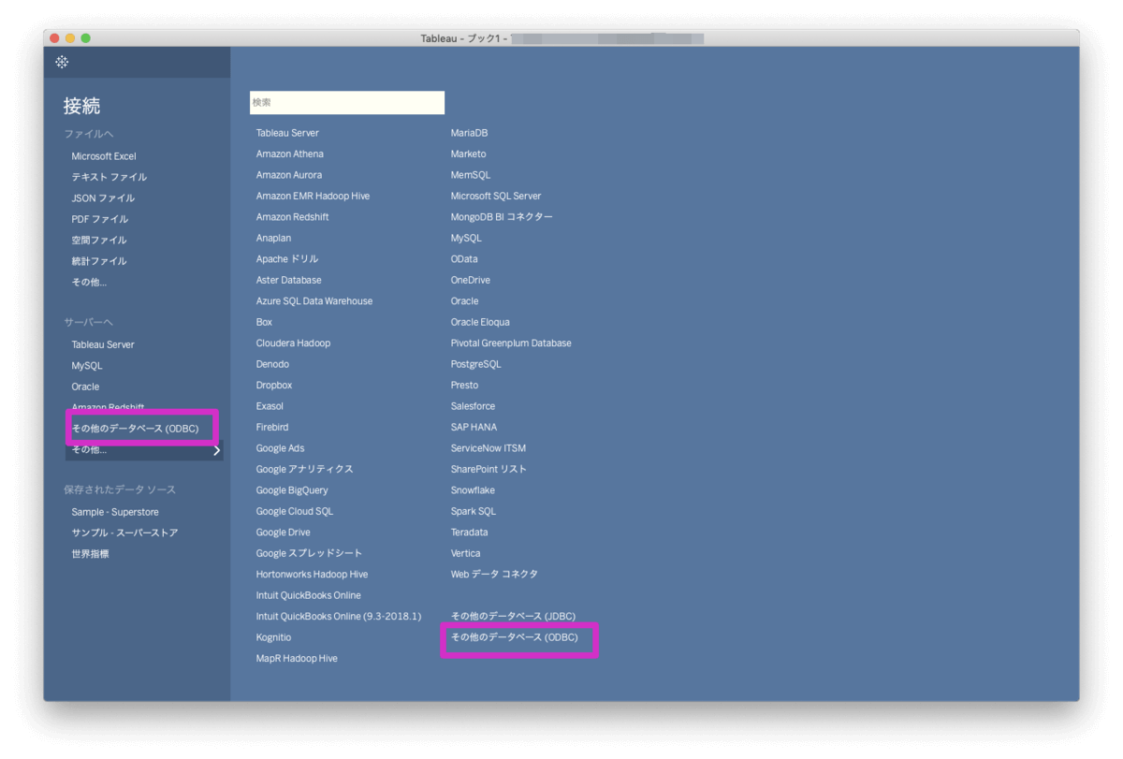1123x759 pixels.
Task: Choose Google Ads connector
Action: point(280,448)
